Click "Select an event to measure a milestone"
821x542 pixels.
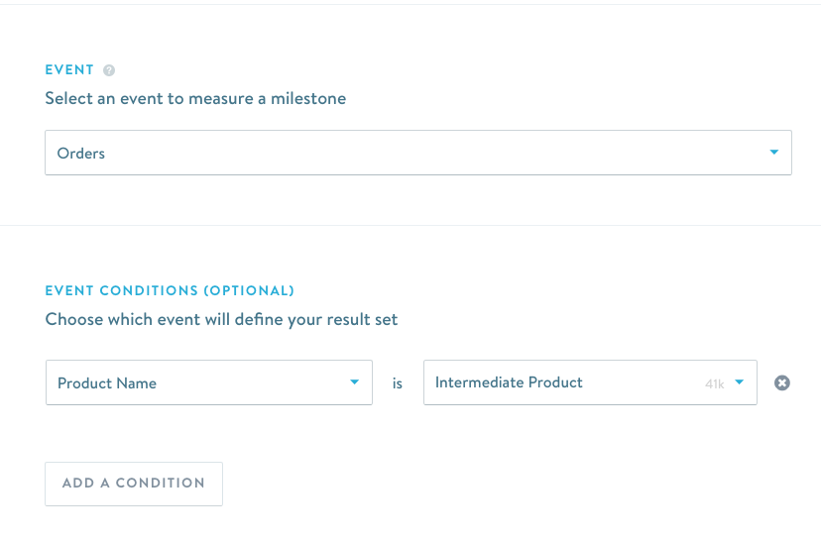click(195, 99)
